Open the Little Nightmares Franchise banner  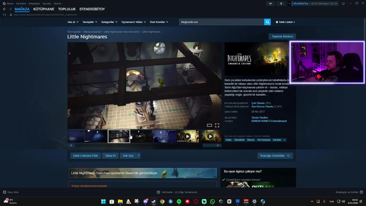142,173
